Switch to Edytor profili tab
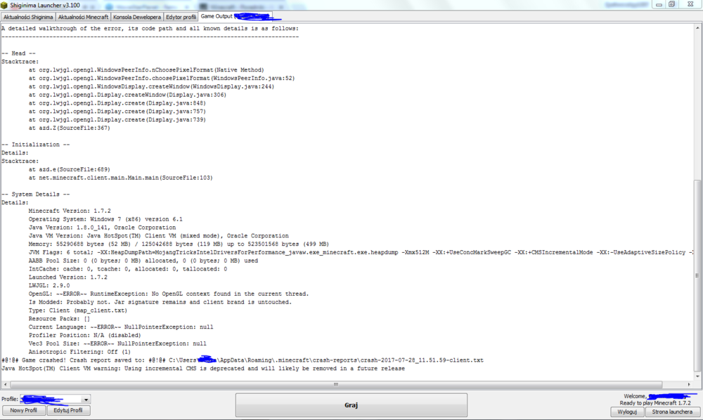 tap(181, 17)
